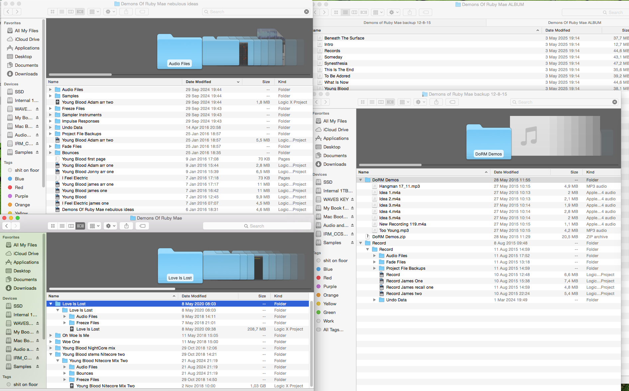
Task: Collapse the DoRM Demos folder
Action: [x=360, y=180]
